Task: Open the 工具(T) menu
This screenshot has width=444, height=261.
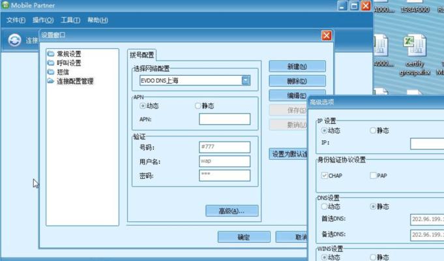Action: click(70, 20)
